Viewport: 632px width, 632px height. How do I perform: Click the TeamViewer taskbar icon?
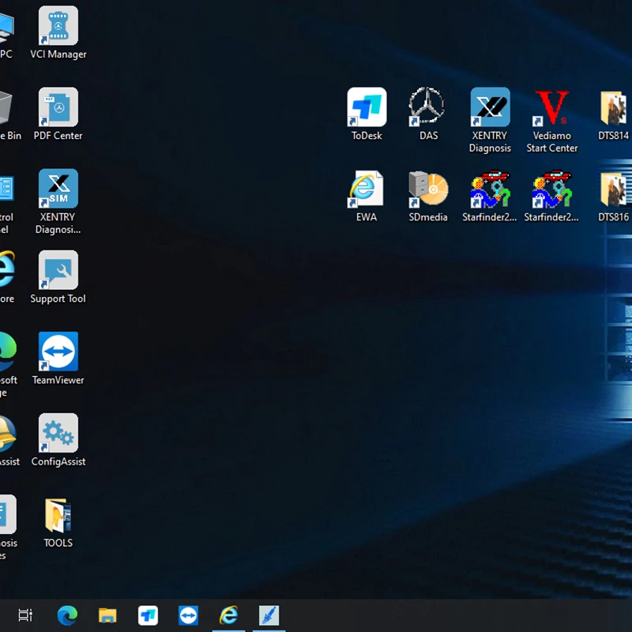tap(188, 615)
